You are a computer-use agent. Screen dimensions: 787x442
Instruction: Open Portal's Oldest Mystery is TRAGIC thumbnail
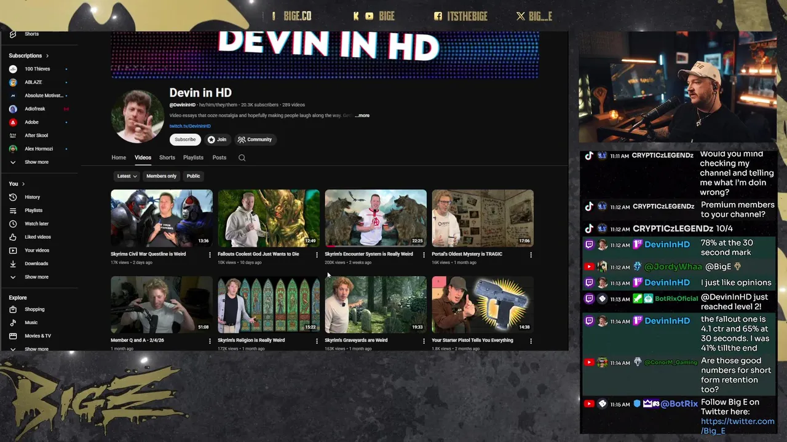tap(483, 218)
